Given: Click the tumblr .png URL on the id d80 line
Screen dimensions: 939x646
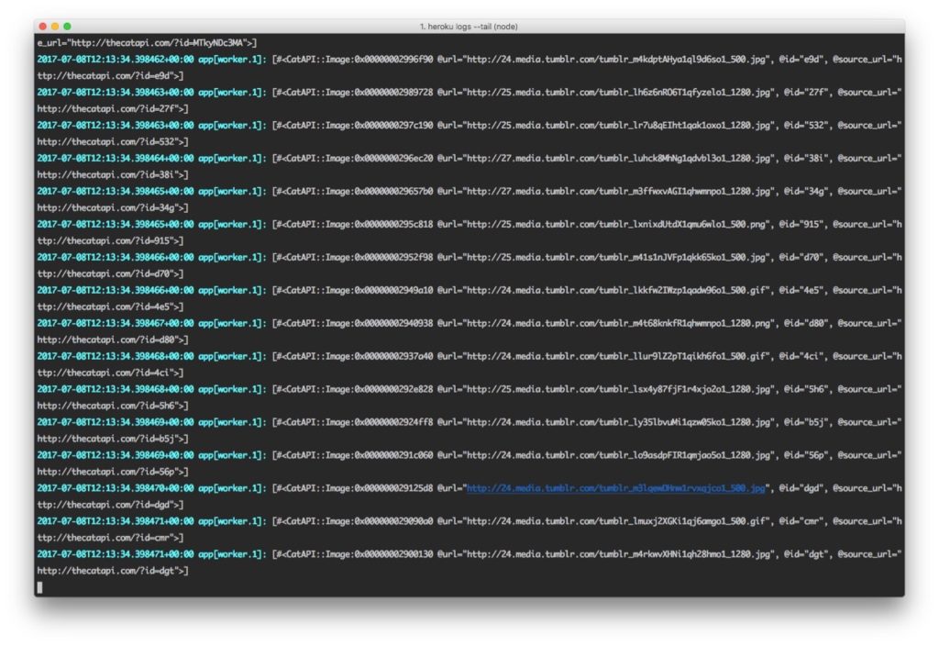Looking at the screenshot, I should pyautogui.click(x=618, y=323).
